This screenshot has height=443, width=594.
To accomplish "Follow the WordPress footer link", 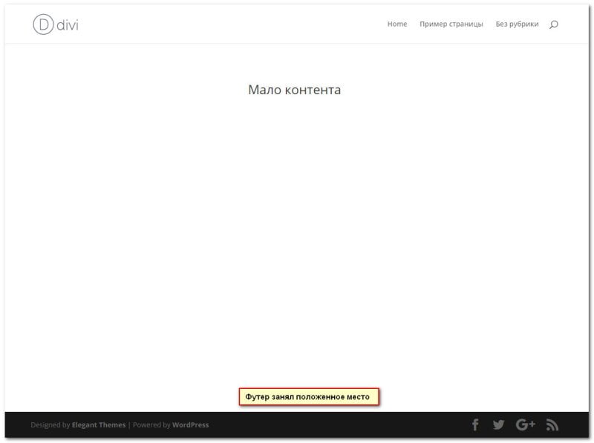I will 191,425.
